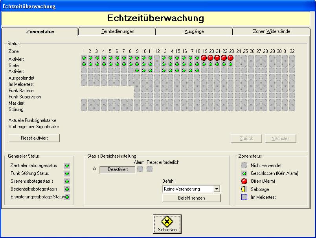Screen dimensions: 316x238
Task: Open the Ausgänge tab
Action: tap(194, 31)
